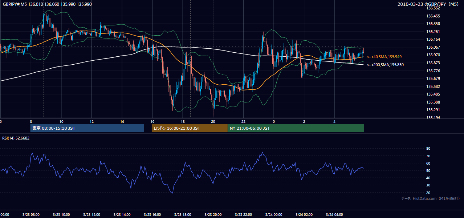464x218 pixels.
Task: Click hour tick 18 below the price chart
Action: (183, 121)
